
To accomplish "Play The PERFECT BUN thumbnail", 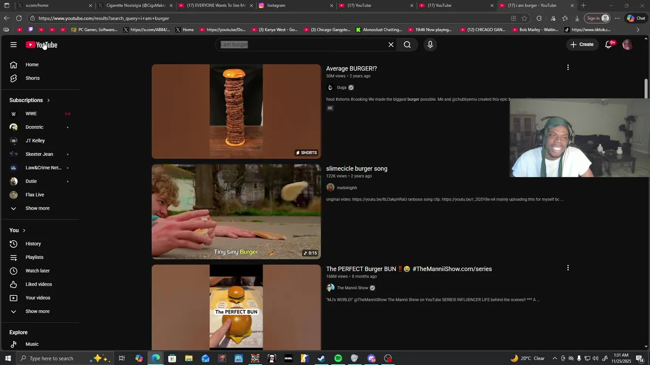I will 236,307.
